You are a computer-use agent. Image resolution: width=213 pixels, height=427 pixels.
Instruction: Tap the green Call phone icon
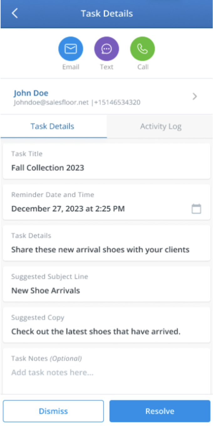click(x=143, y=49)
